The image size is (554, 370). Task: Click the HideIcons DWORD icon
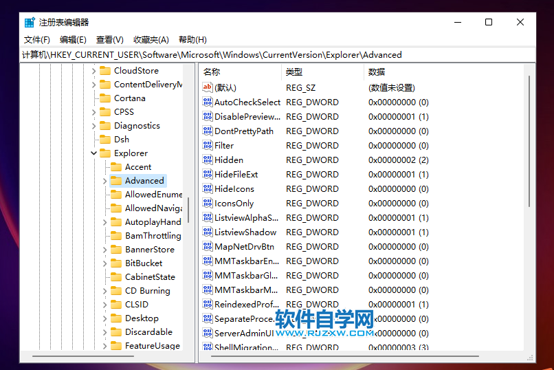[x=208, y=189]
